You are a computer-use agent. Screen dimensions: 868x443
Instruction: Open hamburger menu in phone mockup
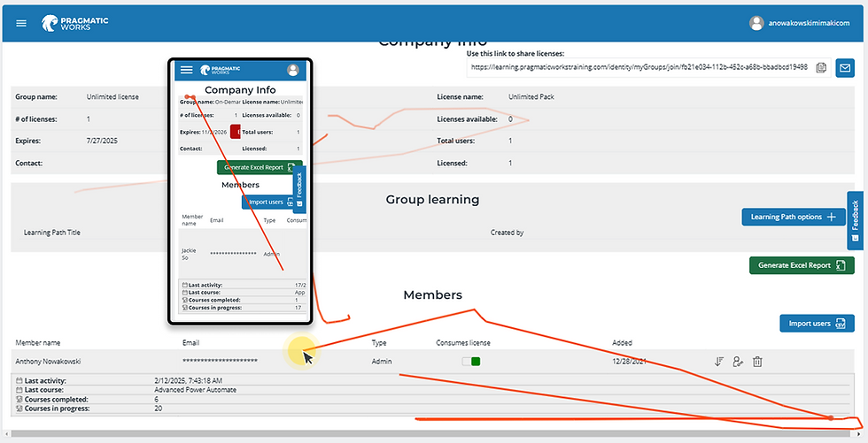(187, 70)
